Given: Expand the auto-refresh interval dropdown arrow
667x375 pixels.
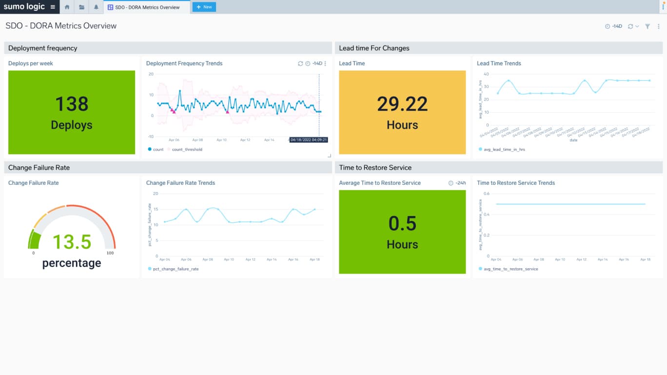Looking at the screenshot, I should (x=637, y=26).
